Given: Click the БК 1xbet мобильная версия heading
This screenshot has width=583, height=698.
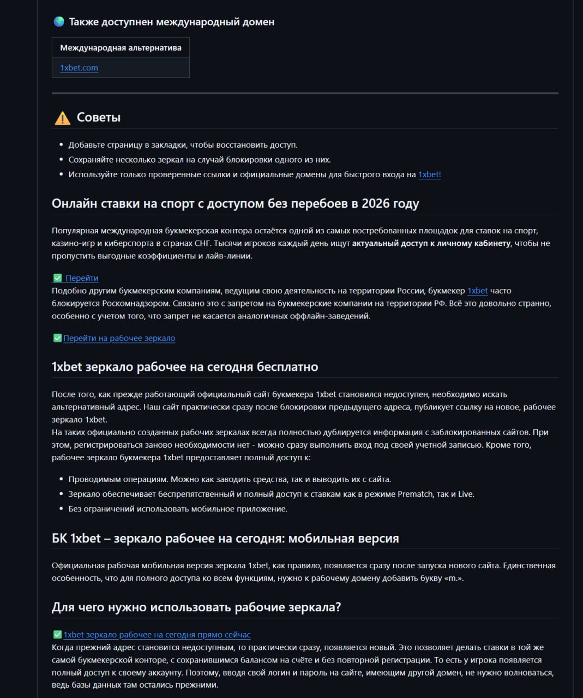Looking at the screenshot, I should click(x=225, y=538).
